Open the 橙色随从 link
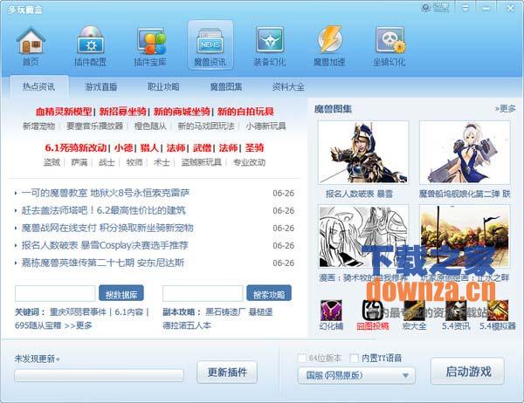The height and width of the screenshot is (403, 524). click(150, 126)
